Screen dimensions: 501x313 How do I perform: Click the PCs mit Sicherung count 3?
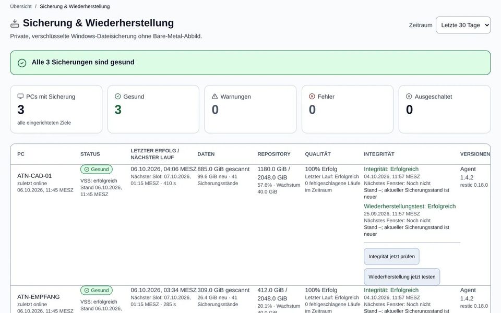point(21,110)
